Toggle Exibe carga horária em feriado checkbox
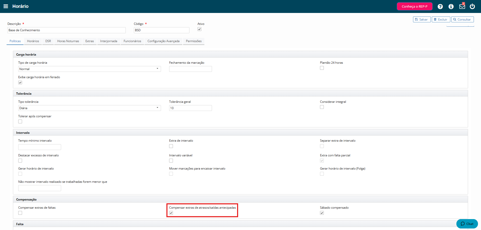Viewport: 481px width, 230px height. (x=20, y=83)
